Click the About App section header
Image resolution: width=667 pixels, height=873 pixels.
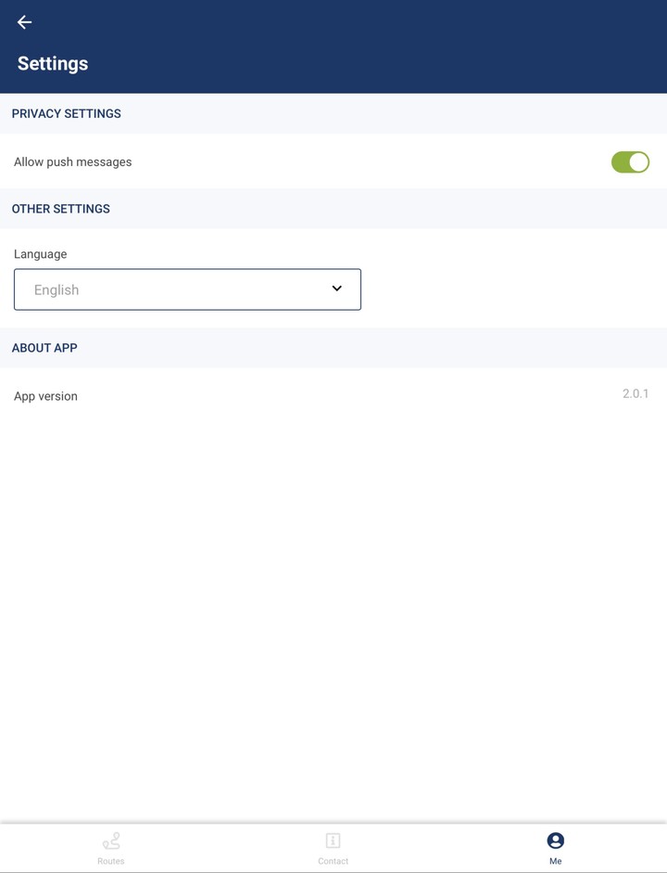[x=44, y=348]
